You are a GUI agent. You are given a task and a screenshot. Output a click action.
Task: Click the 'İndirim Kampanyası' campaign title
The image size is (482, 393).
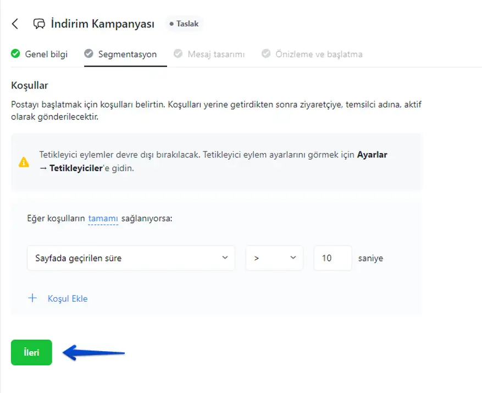tap(102, 24)
